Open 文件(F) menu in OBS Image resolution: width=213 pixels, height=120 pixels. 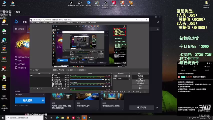pos(32,23)
